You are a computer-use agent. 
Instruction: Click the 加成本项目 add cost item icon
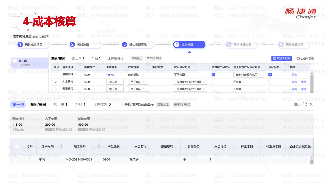[298, 58]
